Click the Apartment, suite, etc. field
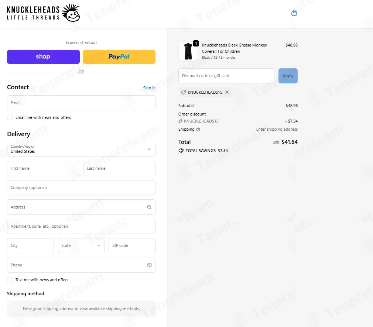Screen dimensions: 373x327 (81, 226)
